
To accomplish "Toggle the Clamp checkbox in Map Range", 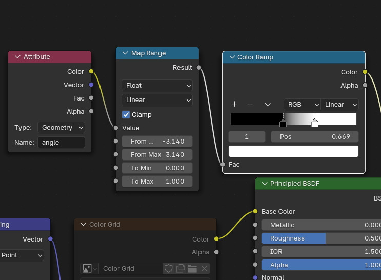I will (x=126, y=114).
